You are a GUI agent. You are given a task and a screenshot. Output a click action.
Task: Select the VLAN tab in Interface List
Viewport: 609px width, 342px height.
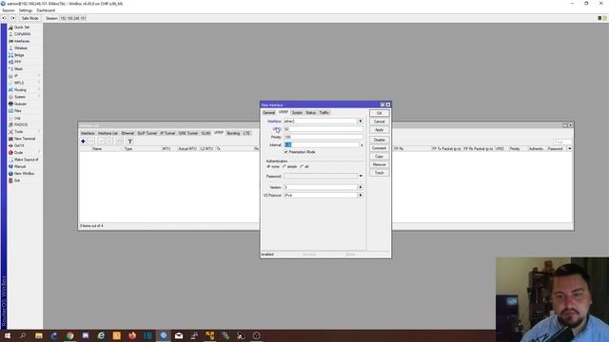(x=206, y=133)
